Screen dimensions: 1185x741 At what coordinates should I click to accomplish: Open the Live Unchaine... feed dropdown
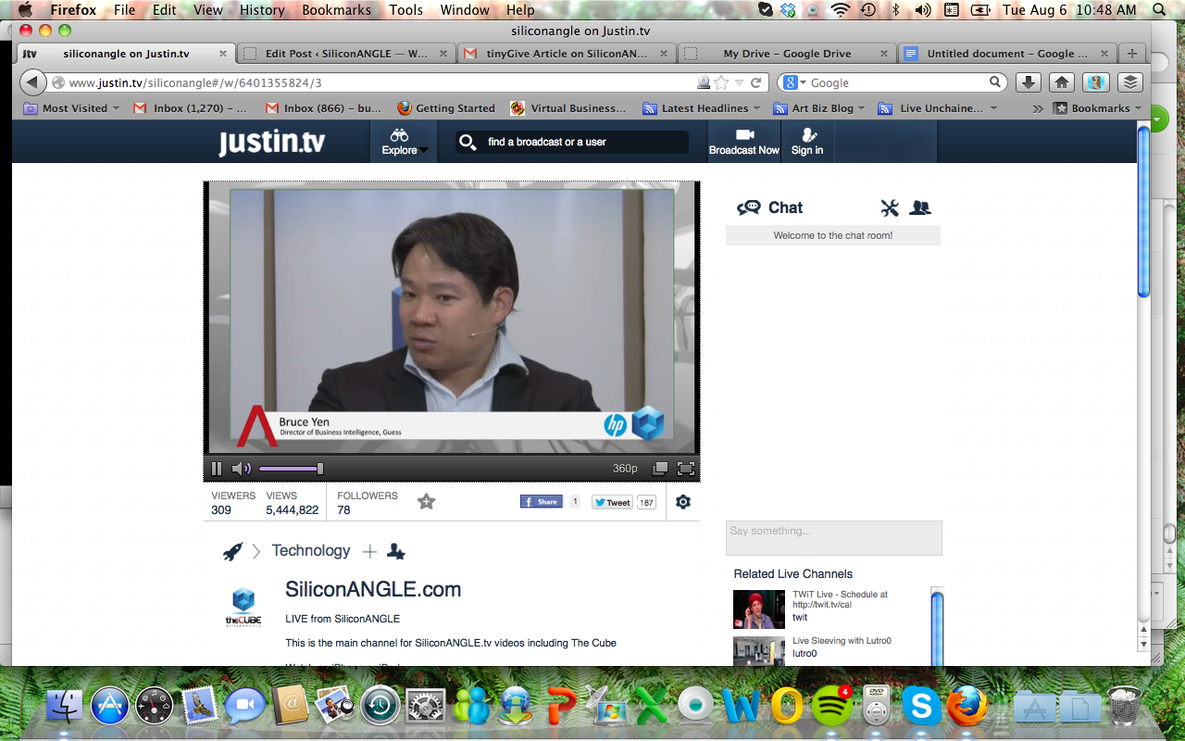click(939, 108)
